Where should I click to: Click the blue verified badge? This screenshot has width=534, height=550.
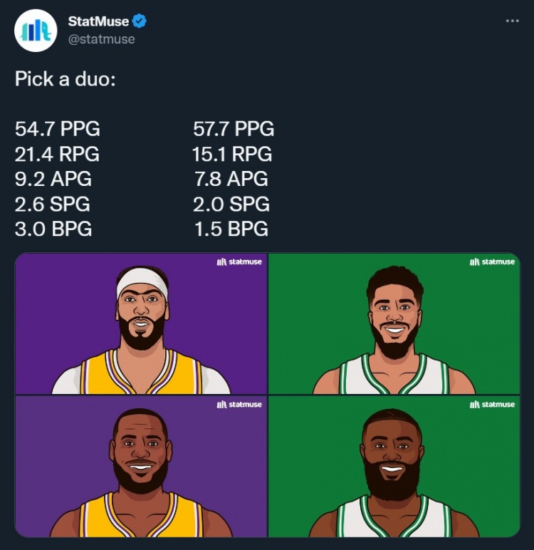(140, 21)
